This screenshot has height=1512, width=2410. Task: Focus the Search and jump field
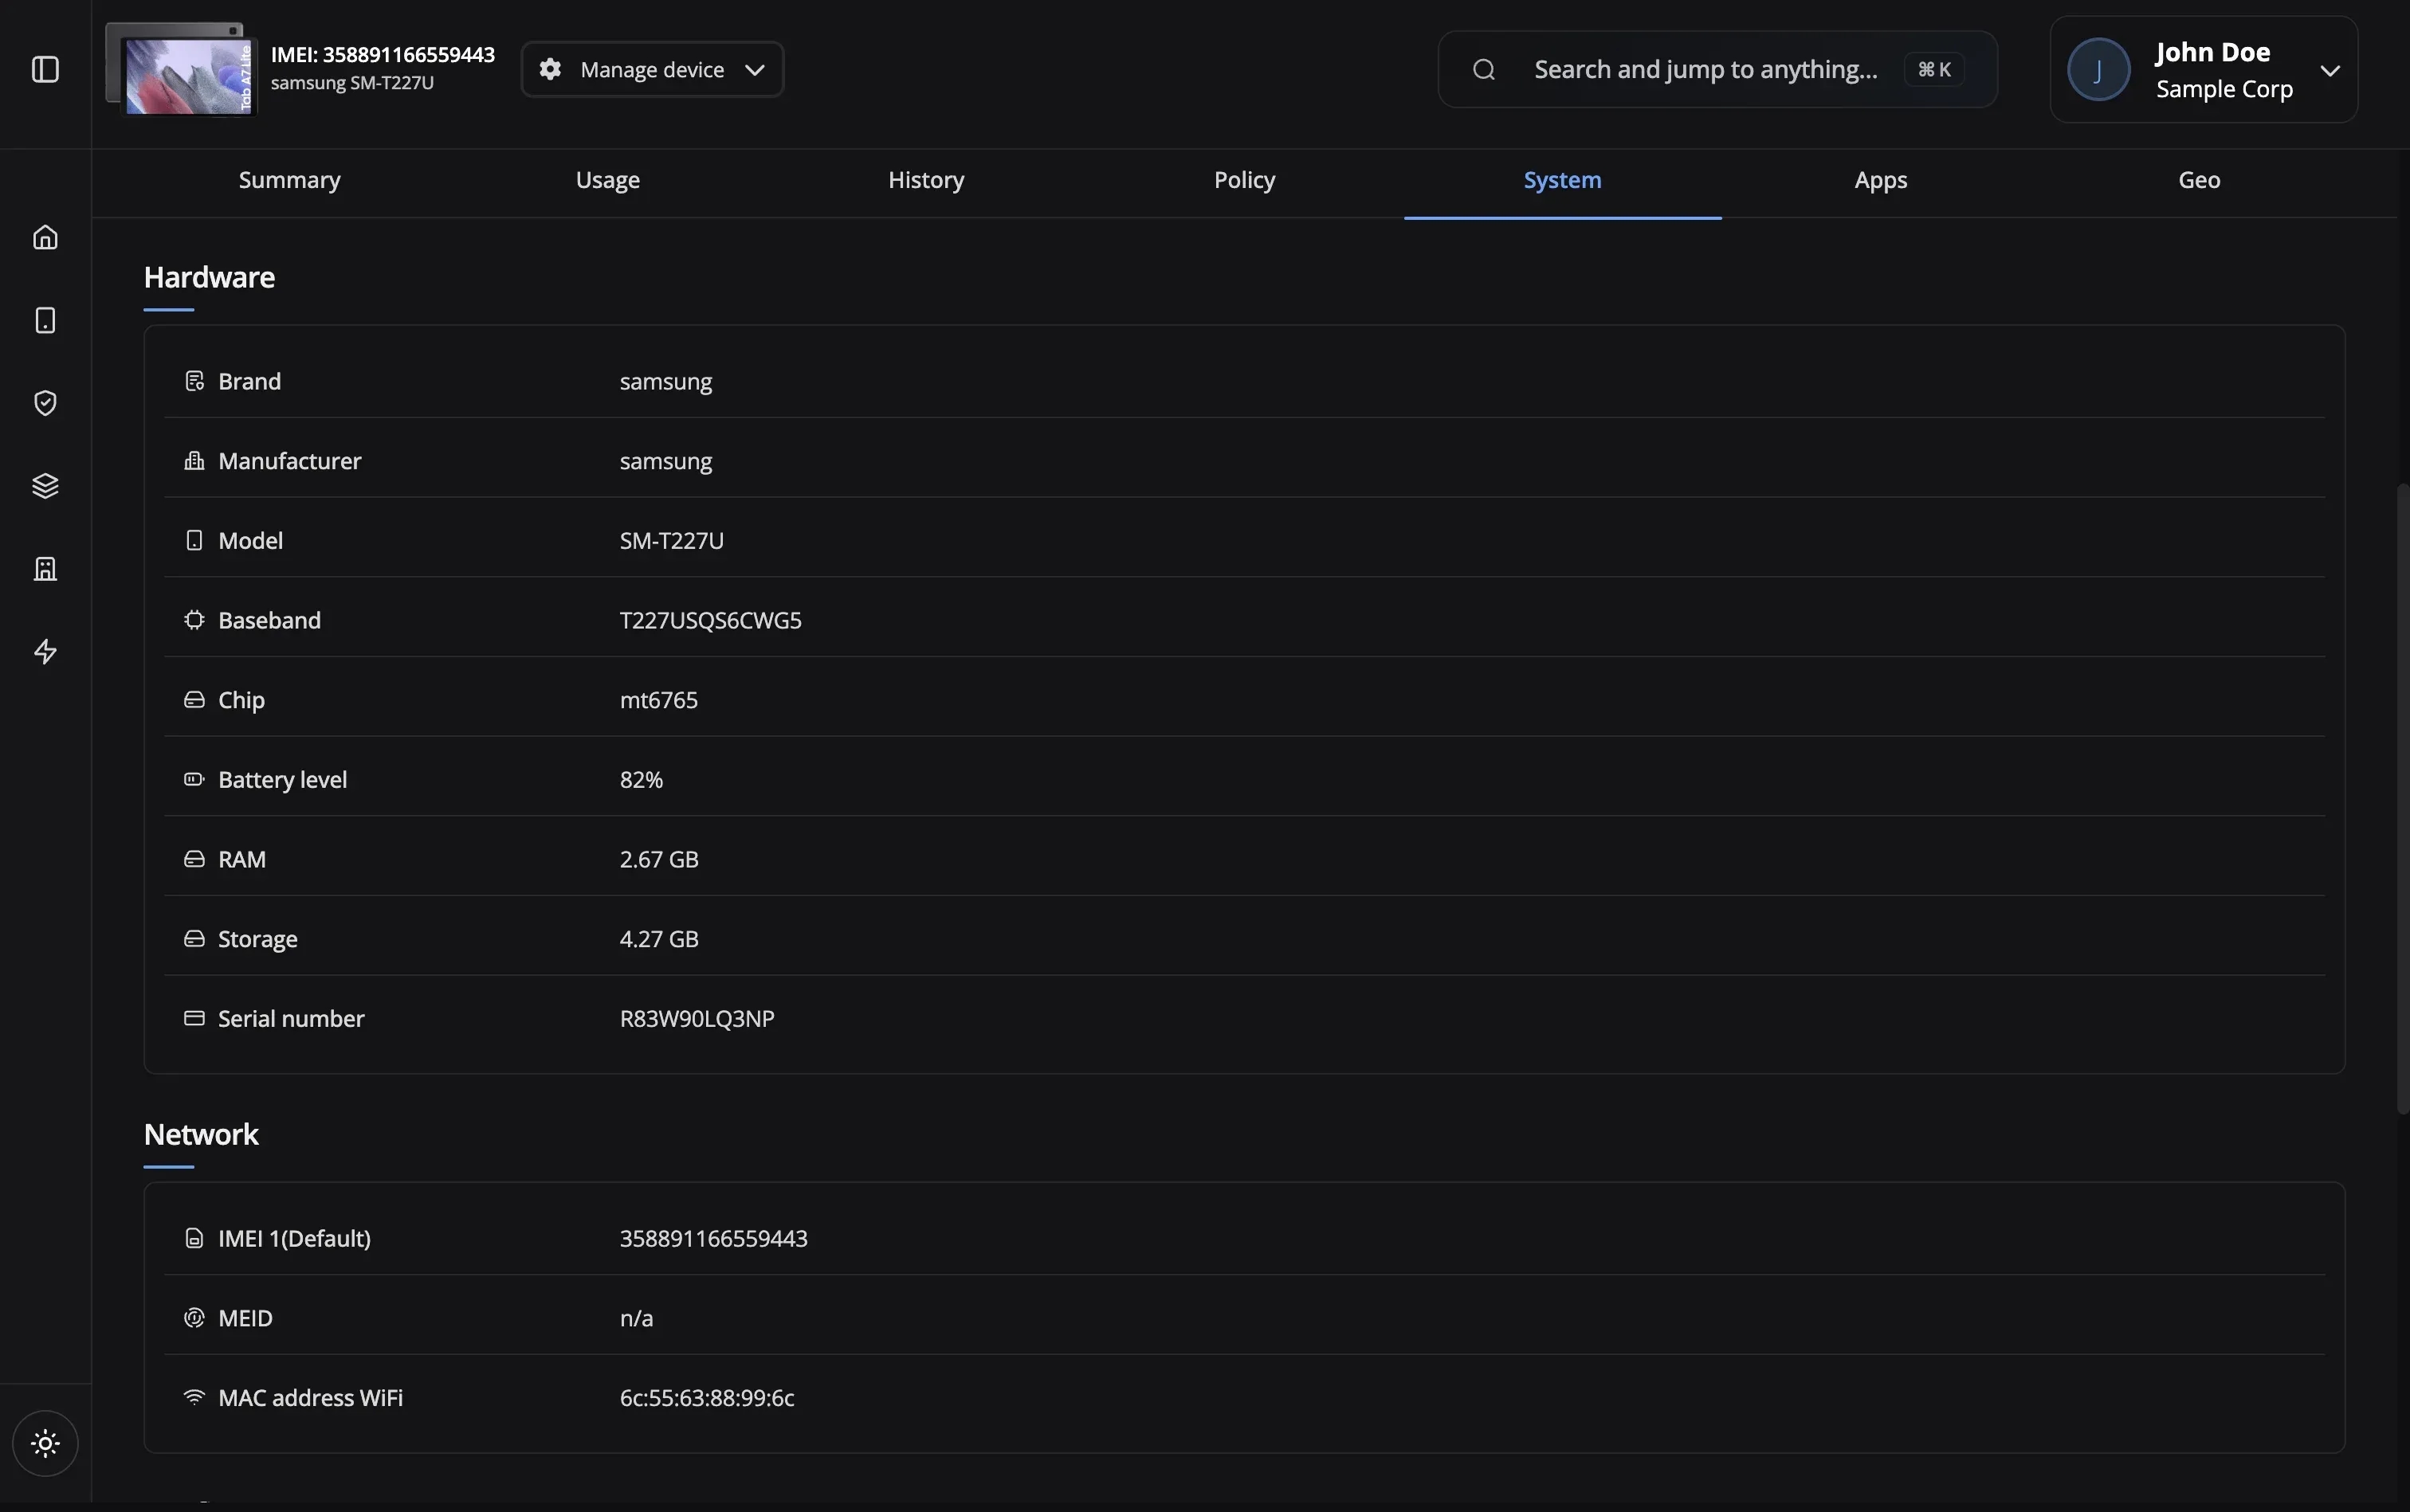(x=1705, y=69)
